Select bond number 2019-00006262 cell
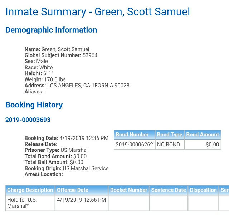 click(x=135, y=145)
